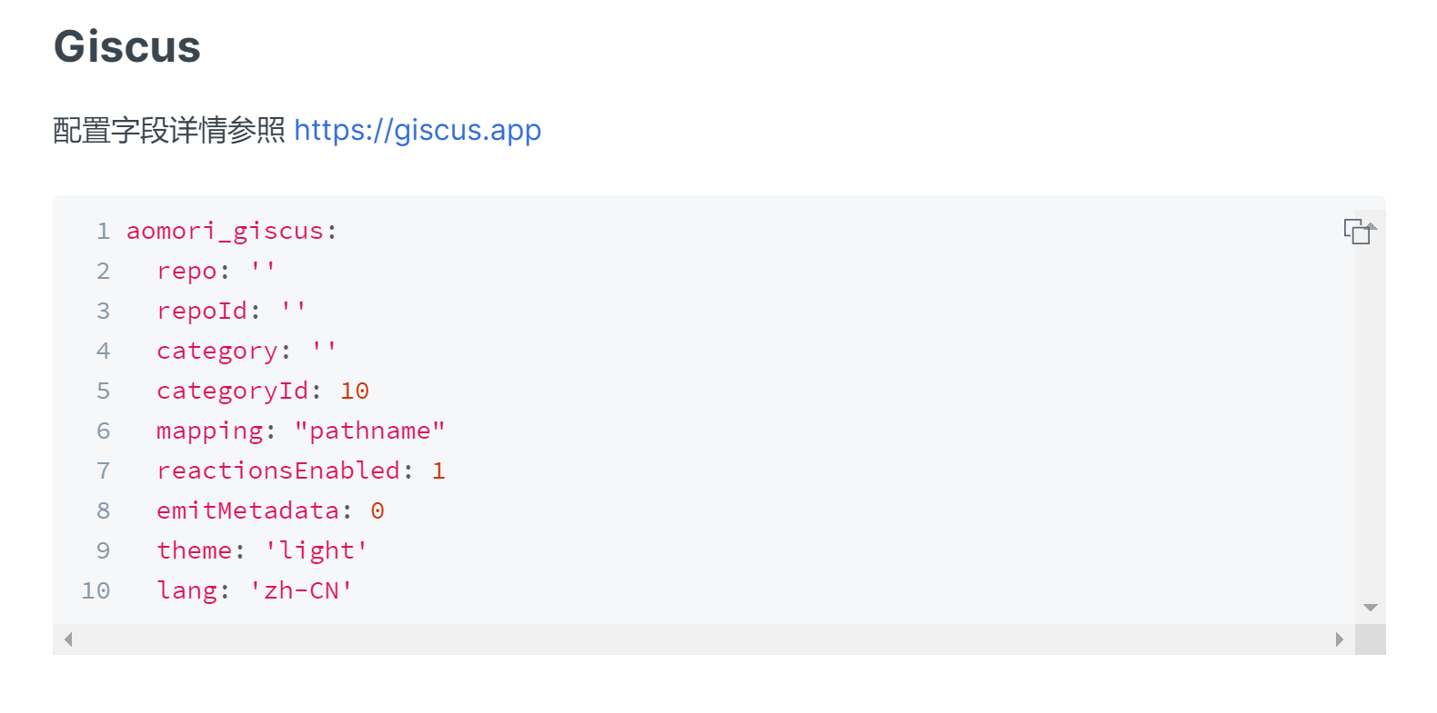Place cursor on the repo: line
The height and width of the screenshot is (713, 1437).
[216, 272]
